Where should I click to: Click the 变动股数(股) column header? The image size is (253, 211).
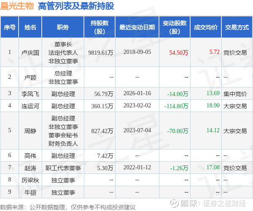[x=175, y=27]
